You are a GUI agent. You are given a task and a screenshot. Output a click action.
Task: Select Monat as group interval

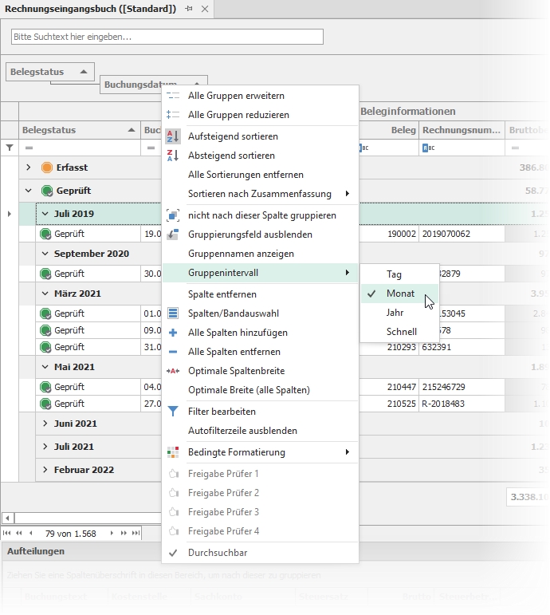[400, 294]
